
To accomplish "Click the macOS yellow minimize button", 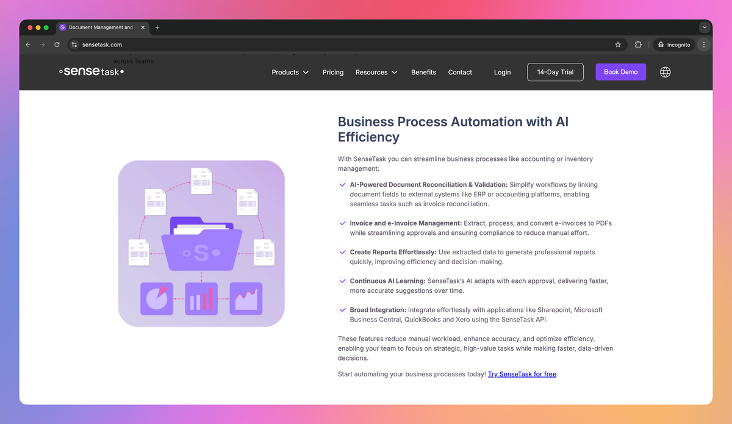I will tap(38, 27).
